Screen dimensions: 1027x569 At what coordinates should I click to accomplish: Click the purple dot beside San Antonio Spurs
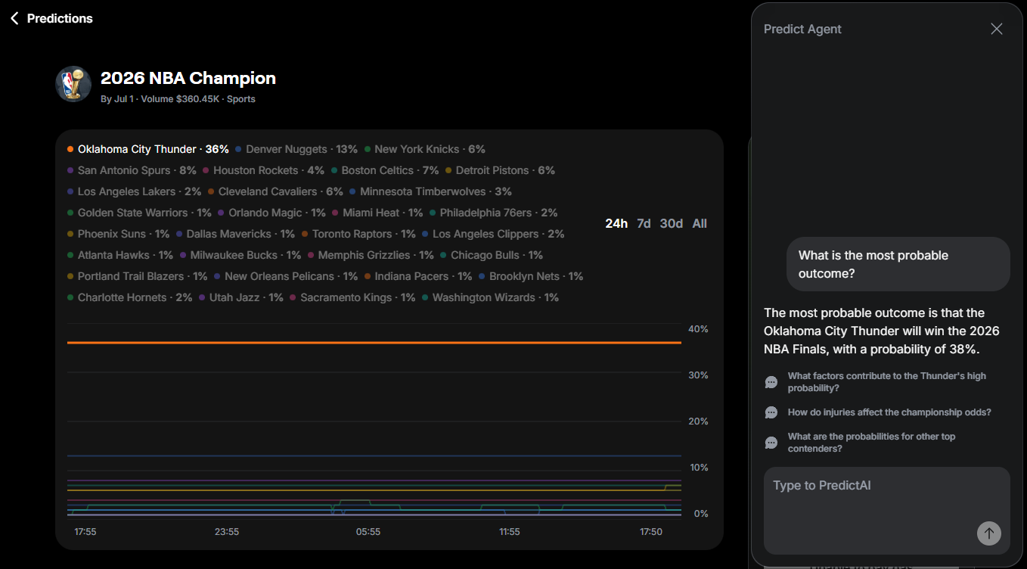(70, 170)
